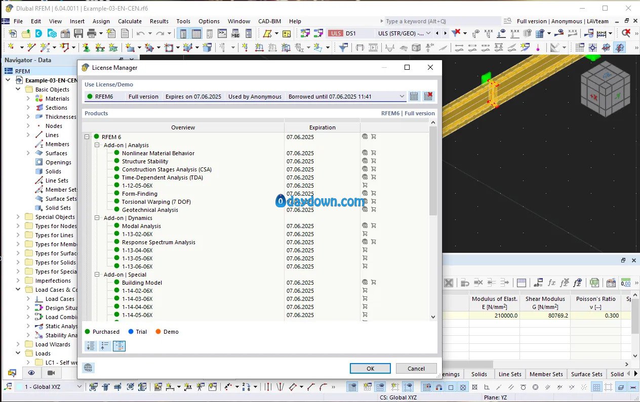Image resolution: width=640 pixels, height=402 pixels.
Task: Open the 1 - Global XYZ coordinate dropdown
Action: click(x=79, y=387)
